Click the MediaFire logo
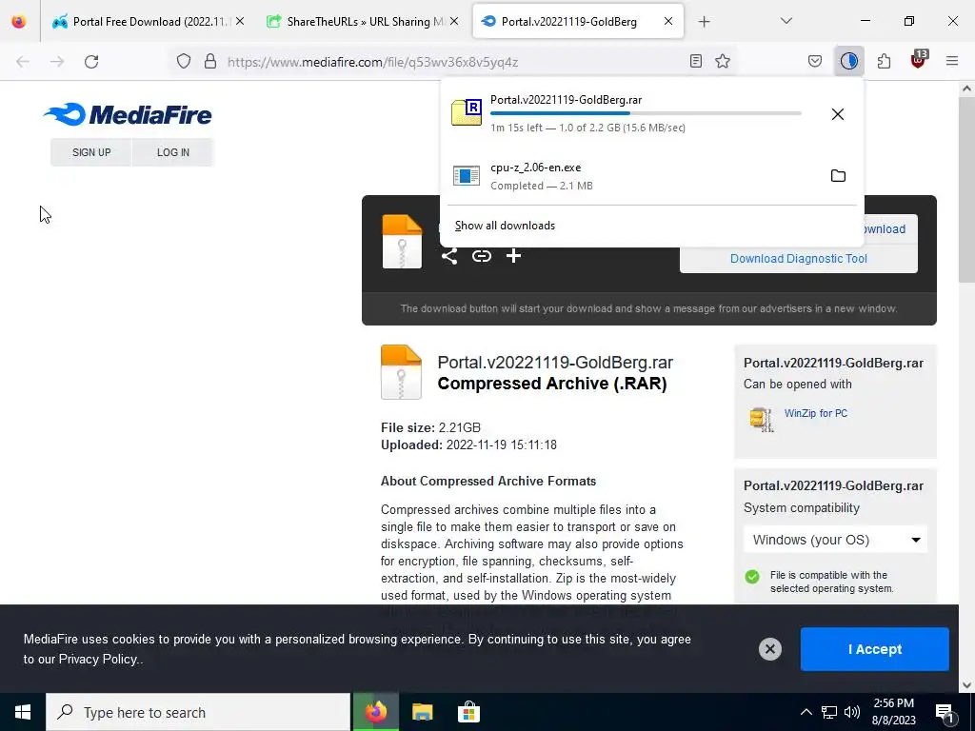The image size is (975, 731). pos(128,114)
